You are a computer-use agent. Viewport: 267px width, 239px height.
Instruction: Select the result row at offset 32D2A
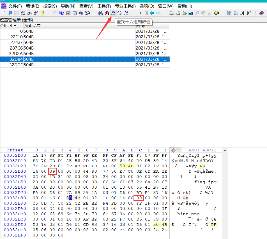click(85, 54)
